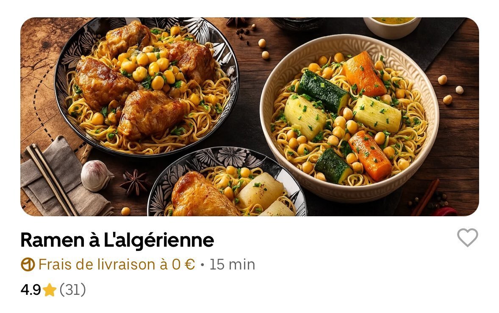The image size is (499, 313).
Task: Click the partially visible bottom bowl with chicken
Action: click(227, 182)
